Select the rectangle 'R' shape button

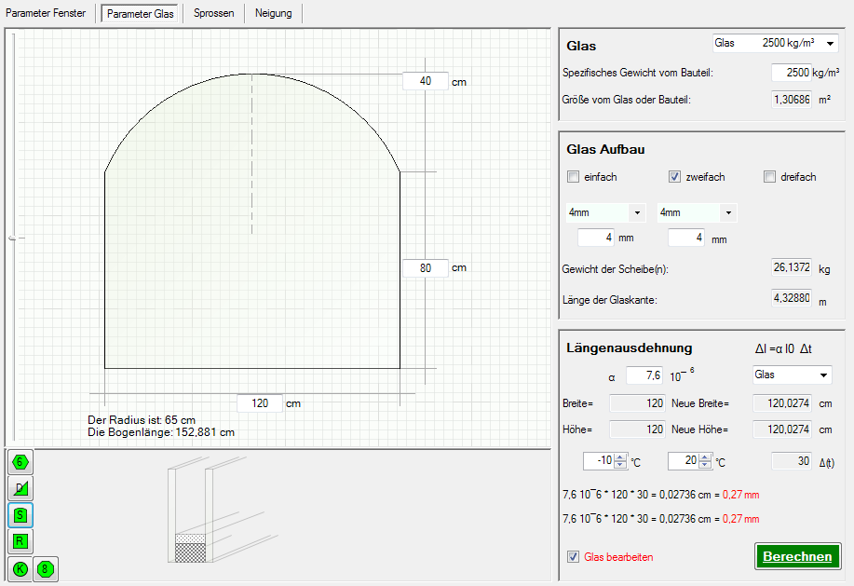(20, 540)
